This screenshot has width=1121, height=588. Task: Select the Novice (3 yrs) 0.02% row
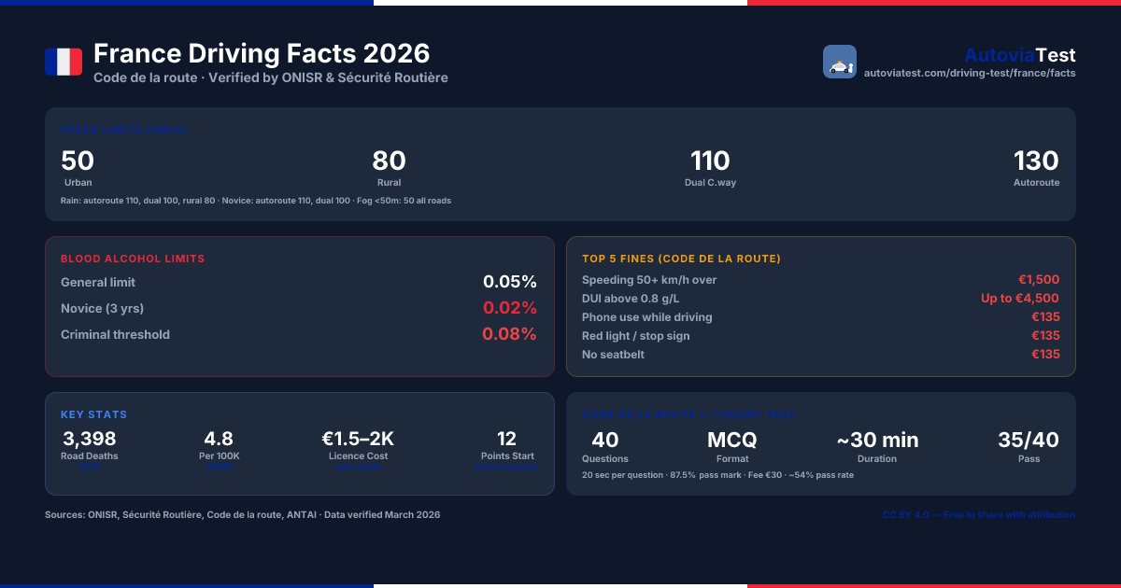299,308
